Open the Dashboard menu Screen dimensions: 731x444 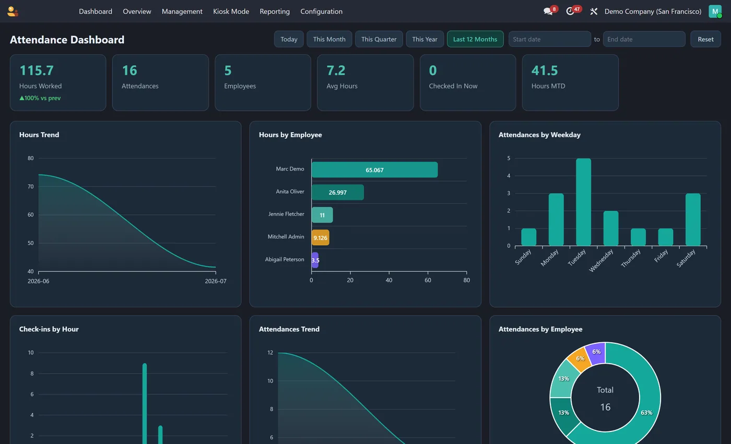96,11
